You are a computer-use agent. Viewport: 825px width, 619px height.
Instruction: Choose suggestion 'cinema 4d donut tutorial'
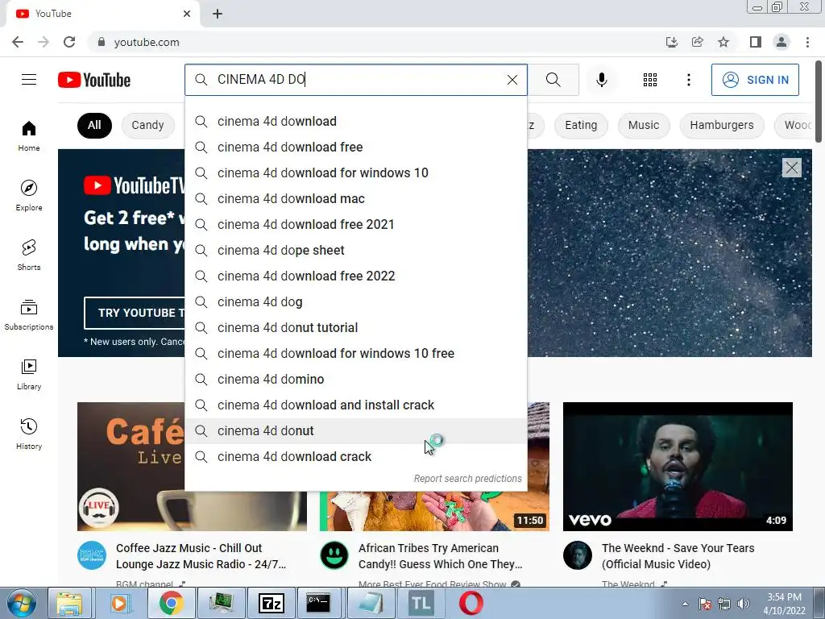click(356, 327)
